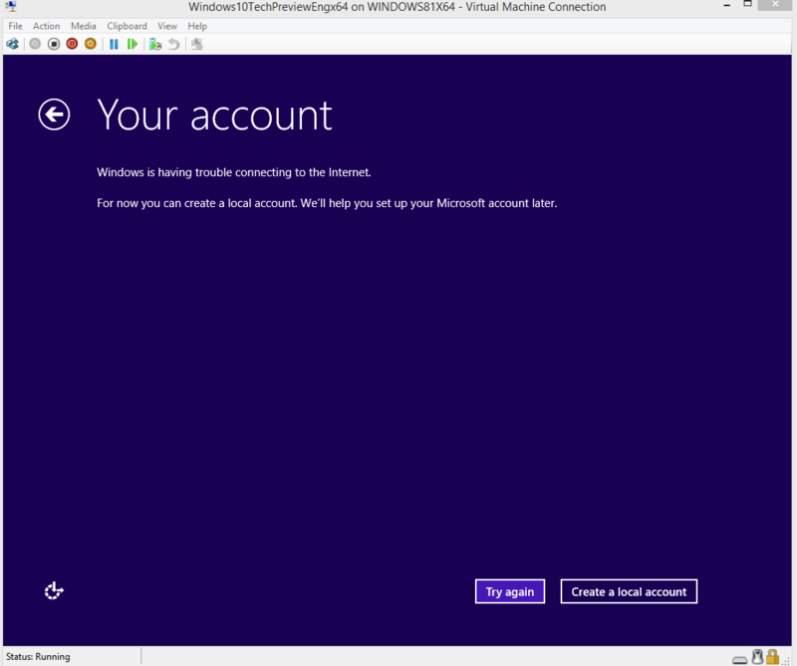Maximize the Virtual Machine Connection window
This screenshot has width=797, height=666.
tap(747, 4)
